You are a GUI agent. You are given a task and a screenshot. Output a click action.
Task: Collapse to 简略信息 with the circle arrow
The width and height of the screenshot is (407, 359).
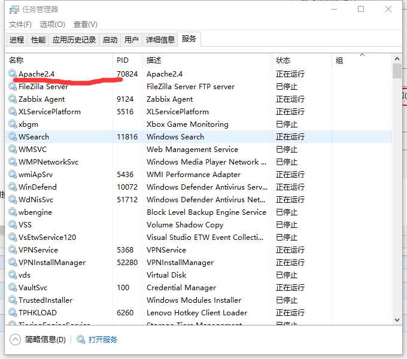[x=15, y=339]
